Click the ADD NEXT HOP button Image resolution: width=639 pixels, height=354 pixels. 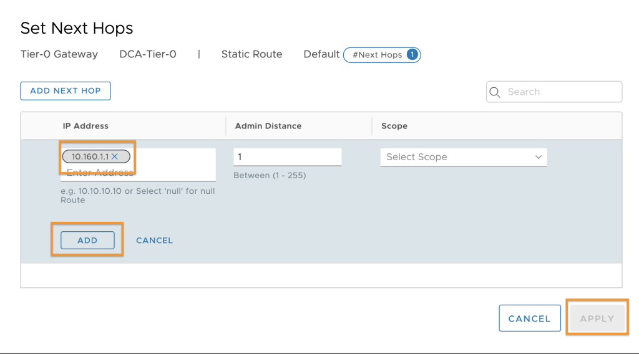(66, 91)
